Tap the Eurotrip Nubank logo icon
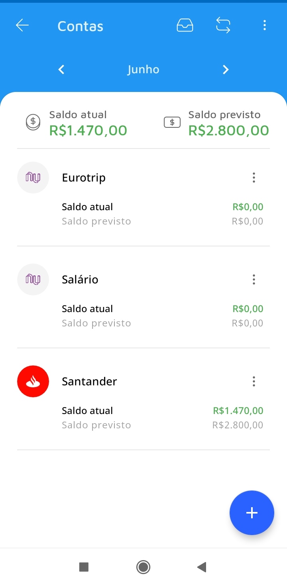The image size is (287, 586). click(x=33, y=178)
